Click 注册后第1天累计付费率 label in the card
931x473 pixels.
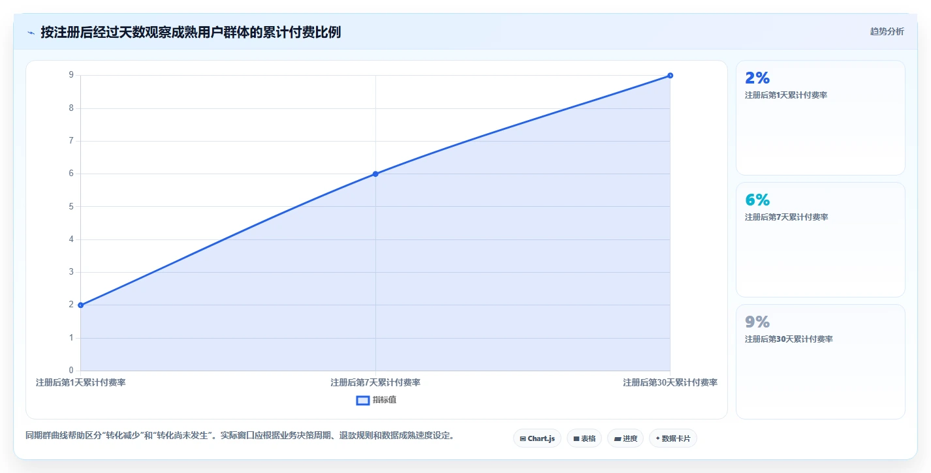coord(786,95)
